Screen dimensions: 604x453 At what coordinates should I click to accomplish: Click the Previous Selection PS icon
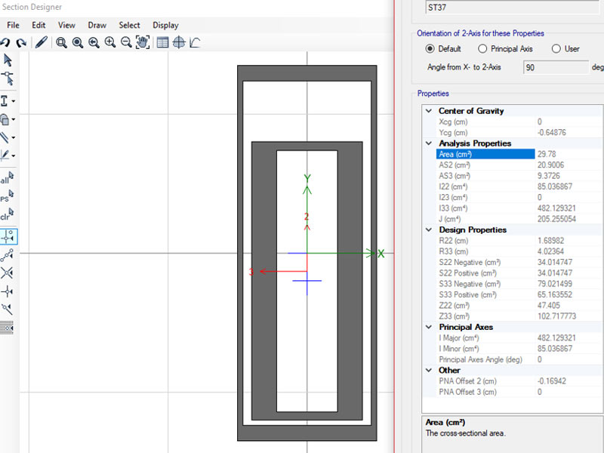point(7,196)
